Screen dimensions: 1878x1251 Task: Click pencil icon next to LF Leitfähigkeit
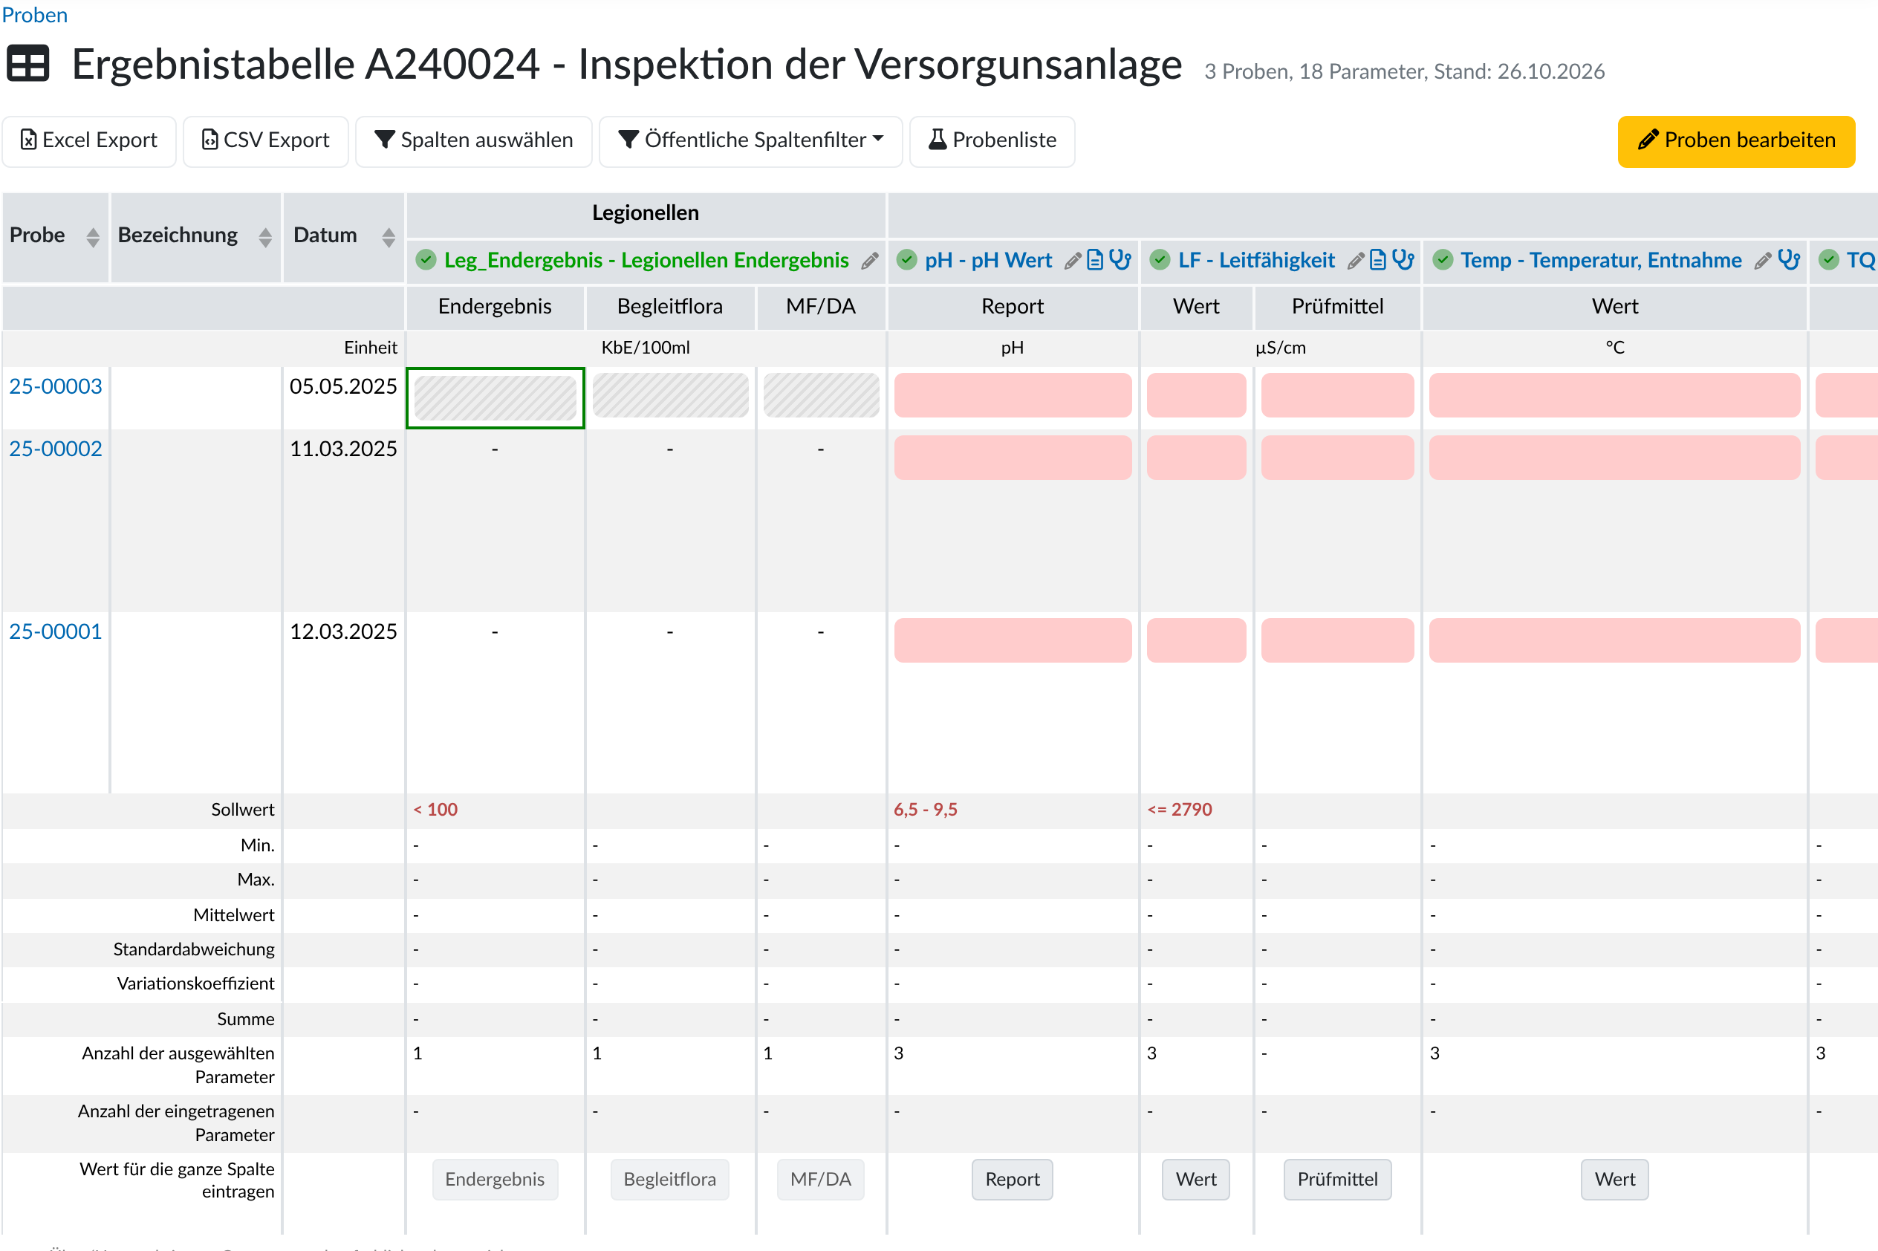coord(1356,260)
